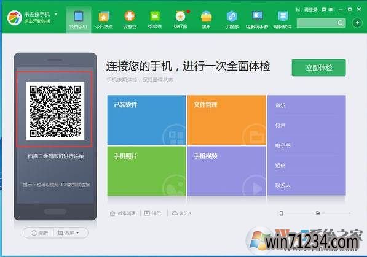Open the 今日热点 tab
367x257 pixels.
coord(104,20)
